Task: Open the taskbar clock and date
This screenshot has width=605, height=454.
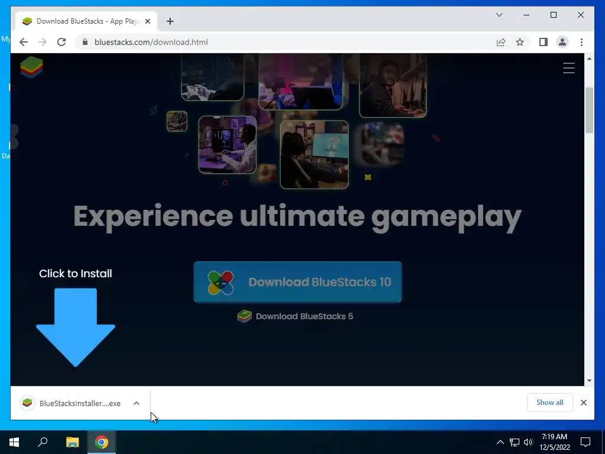Action: [554, 442]
